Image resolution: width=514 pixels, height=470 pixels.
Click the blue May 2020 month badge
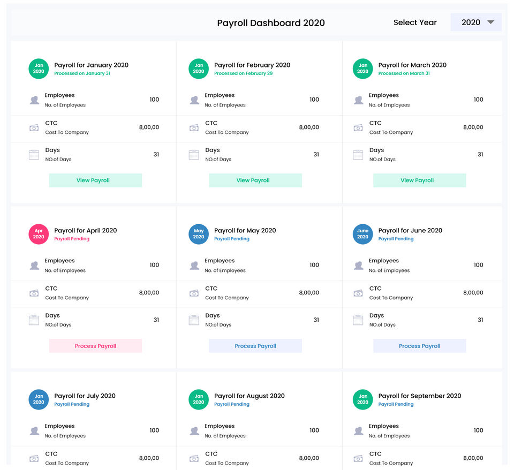click(199, 234)
